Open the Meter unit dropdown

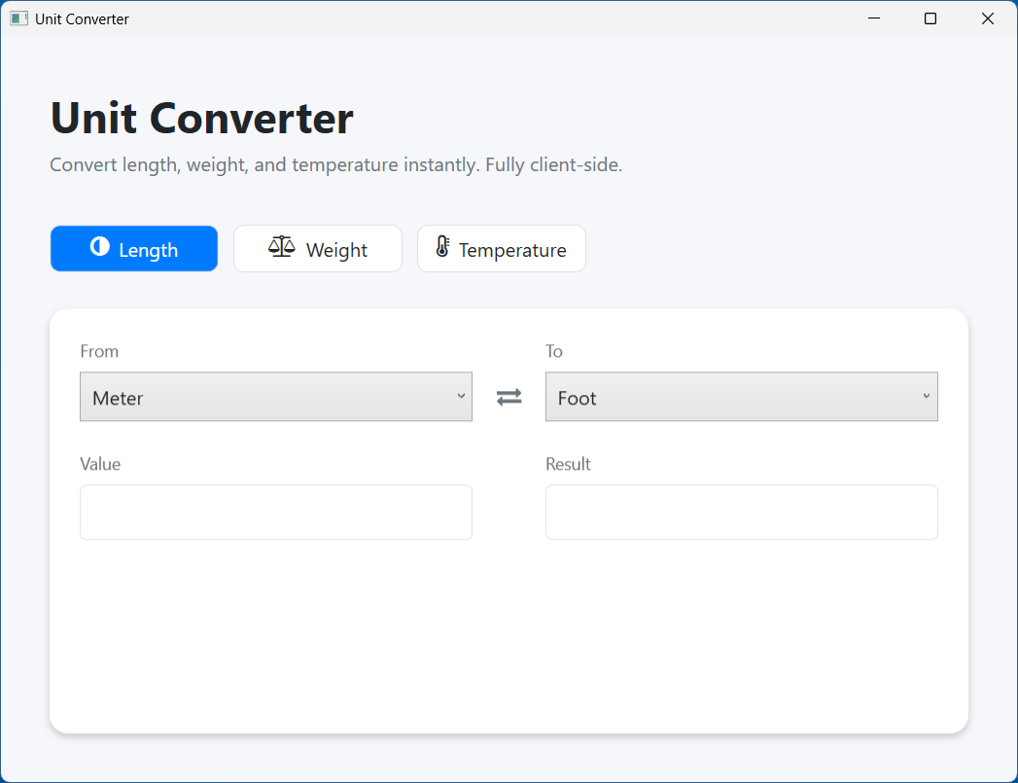[275, 396]
